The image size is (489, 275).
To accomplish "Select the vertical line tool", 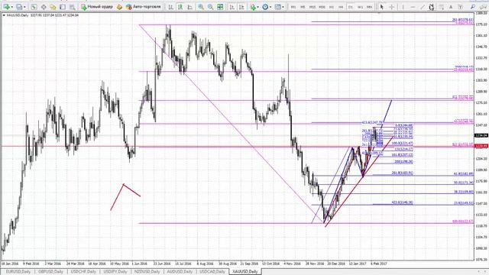I will point(403,7).
